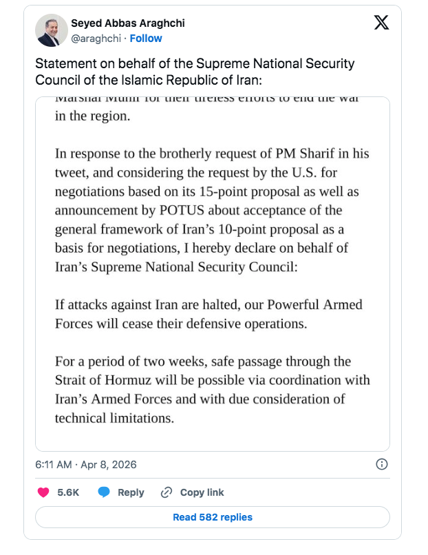The width and height of the screenshot is (428, 555).
Task: Open the X logo link
Action: (x=381, y=23)
